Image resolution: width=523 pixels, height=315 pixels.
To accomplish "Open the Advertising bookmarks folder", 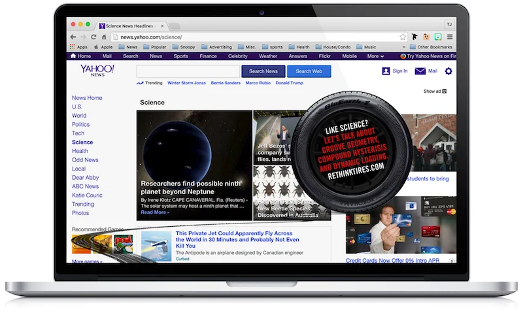I will click(x=217, y=47).
